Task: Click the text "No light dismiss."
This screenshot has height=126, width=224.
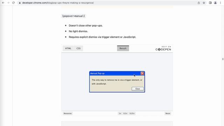Action: click(78, 31)
